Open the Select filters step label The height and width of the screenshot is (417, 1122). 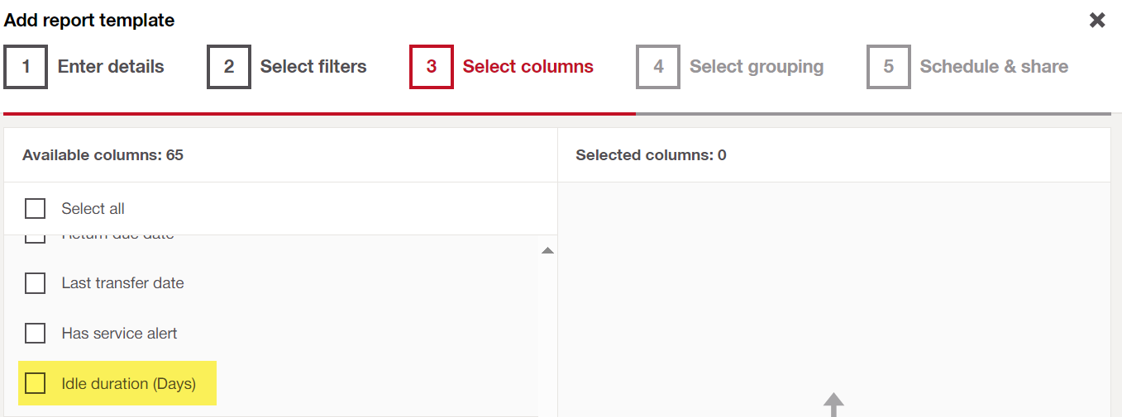313,67
